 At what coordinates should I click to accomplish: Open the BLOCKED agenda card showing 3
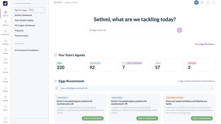200,65
